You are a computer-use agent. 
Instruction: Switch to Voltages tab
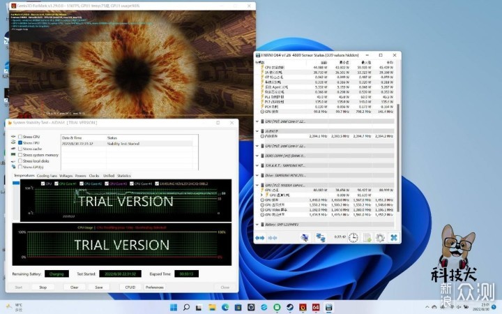click(x=66, y=176)
